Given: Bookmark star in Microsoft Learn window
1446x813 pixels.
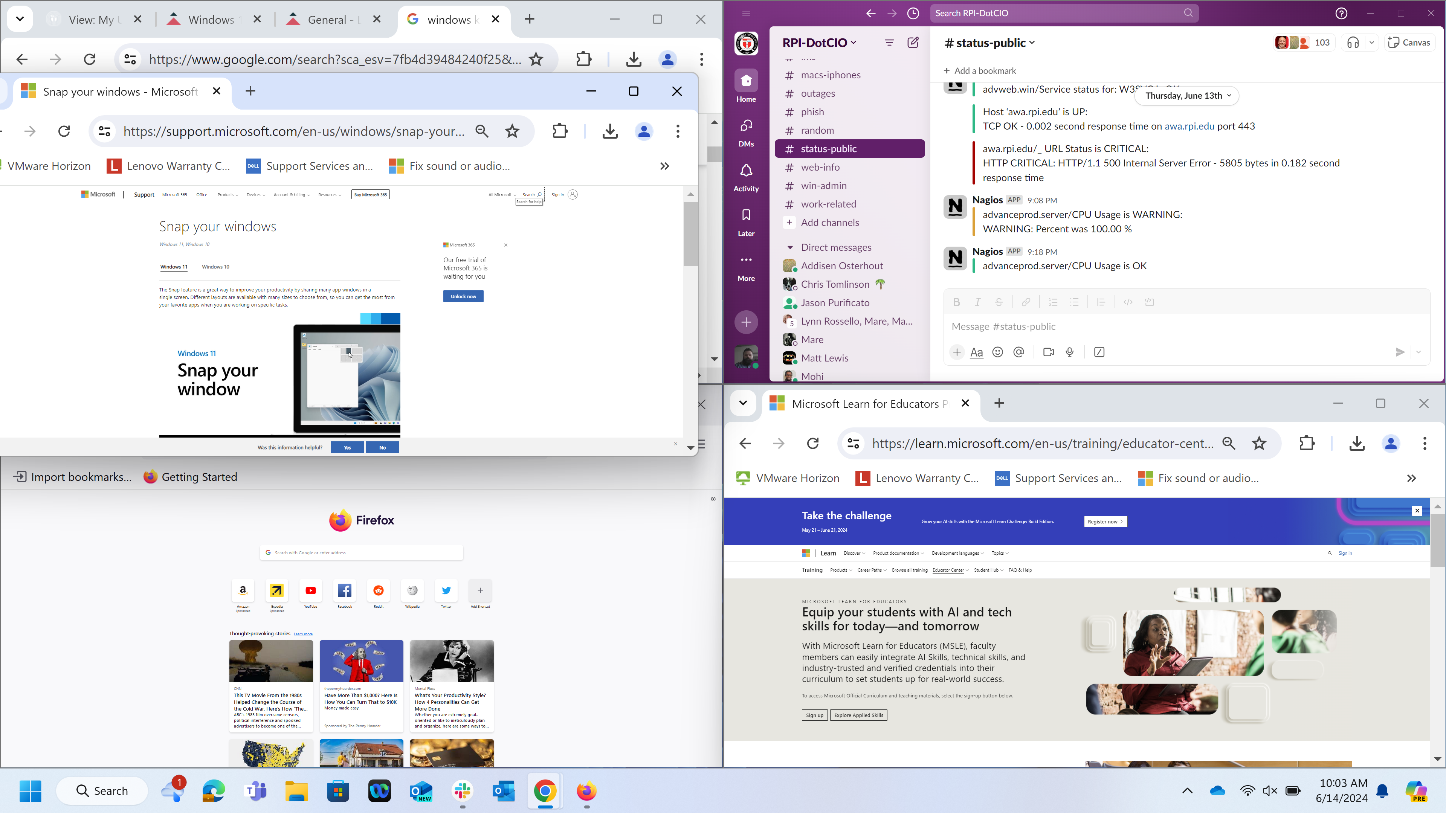Looking at the screenshot, I should click(x=1259, y=443).
